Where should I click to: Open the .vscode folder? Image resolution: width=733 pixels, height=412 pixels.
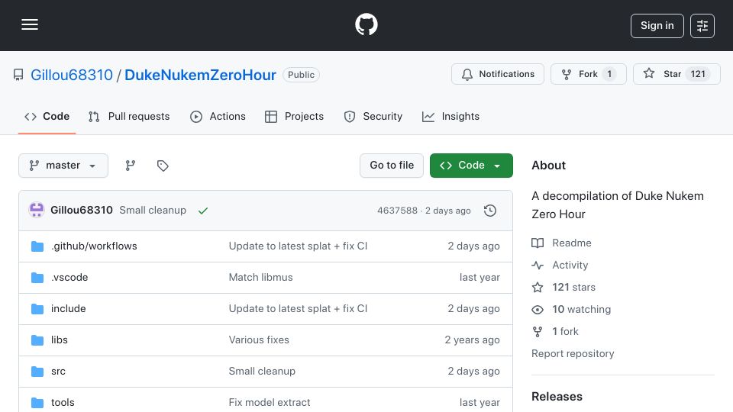[x=69, y=278]
